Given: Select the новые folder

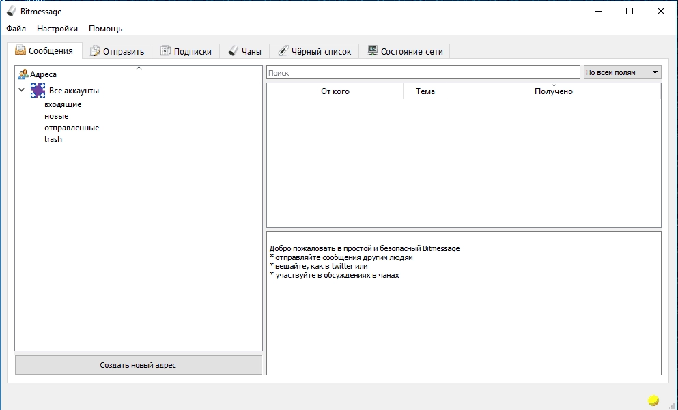Looking at the screenshot, I should click(x=56, y=116).
